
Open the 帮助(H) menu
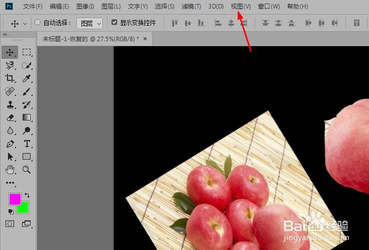pos(297,7)
